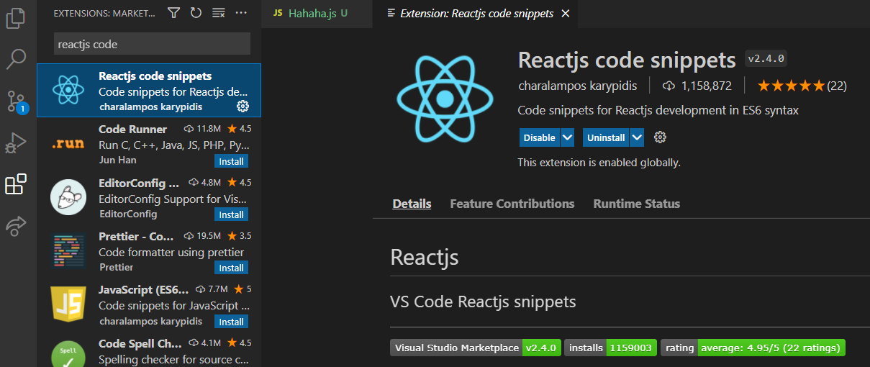Viewport: 870px width, 367px height.
Task: Open the Runtime Status tab
Action: click(636, 204)
